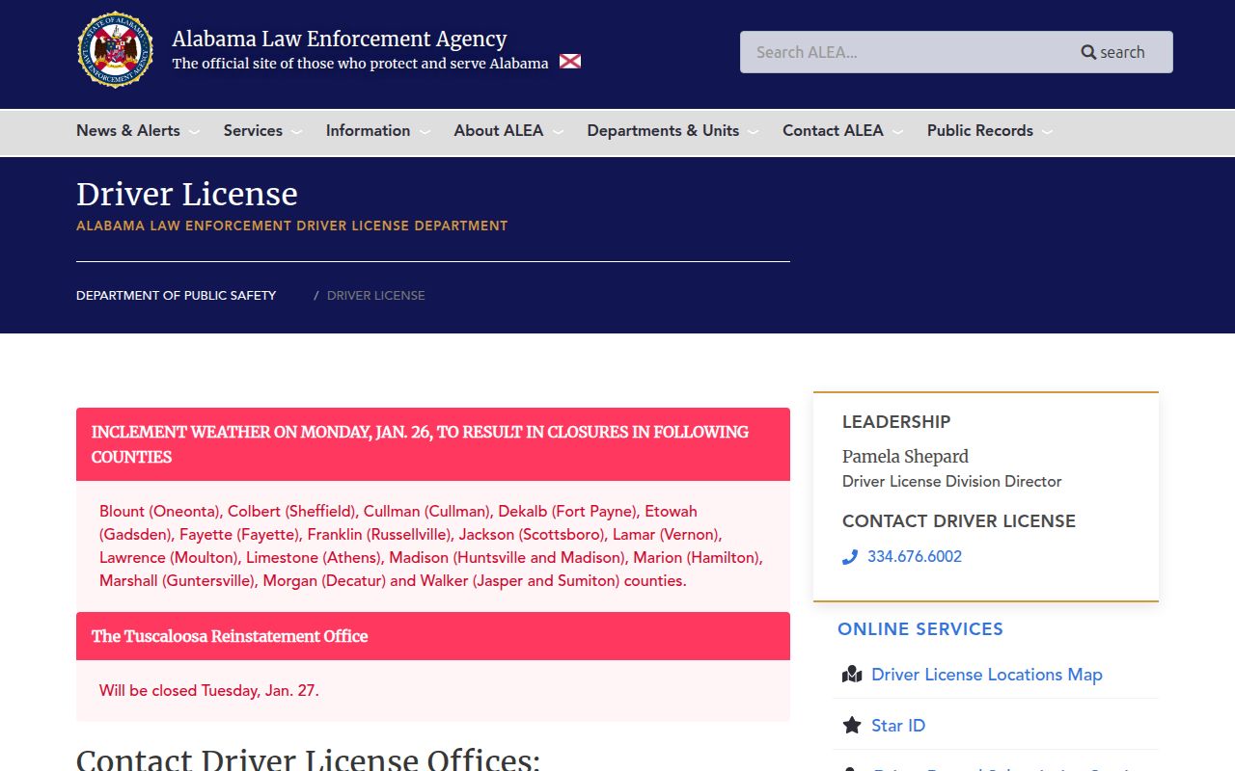
Task: Click the site tagline about protecting Alabama
Action: [x=360, y=63]
